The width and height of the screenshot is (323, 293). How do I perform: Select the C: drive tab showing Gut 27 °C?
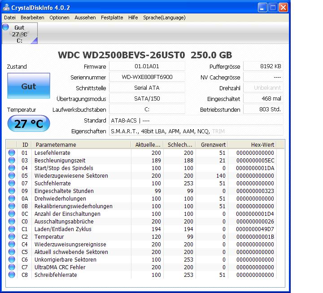click(20, 33)
